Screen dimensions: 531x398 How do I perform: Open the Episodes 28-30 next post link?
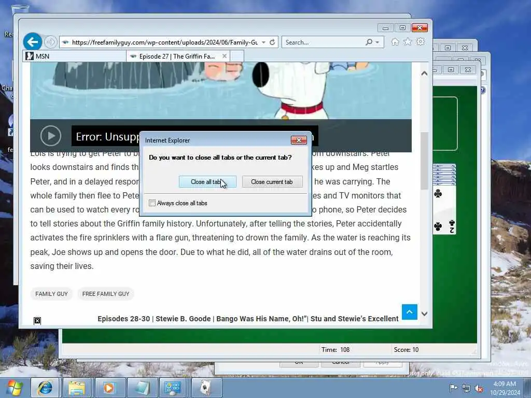248,319
